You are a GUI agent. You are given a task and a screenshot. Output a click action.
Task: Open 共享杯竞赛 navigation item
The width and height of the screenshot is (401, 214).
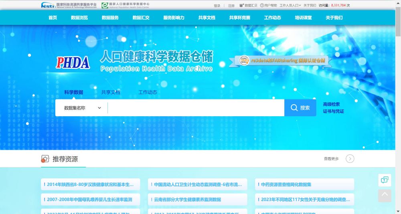240,18
